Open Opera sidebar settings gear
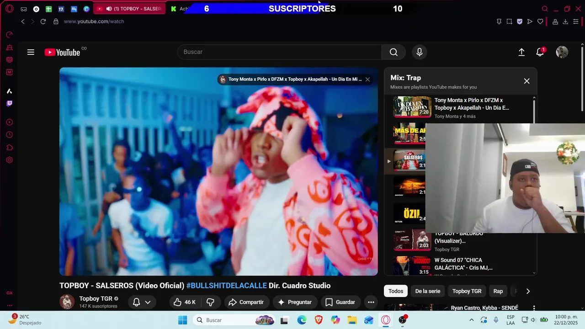 coord(10,160)
